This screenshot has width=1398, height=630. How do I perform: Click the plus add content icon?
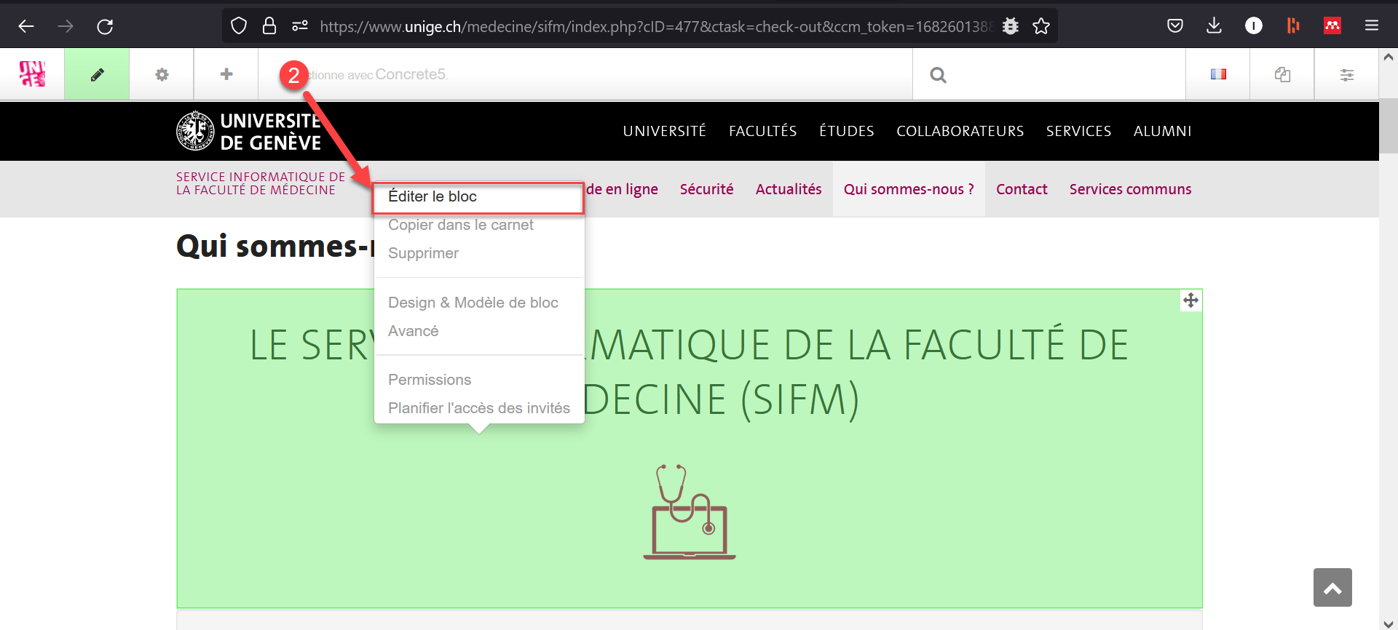tap(226, 74)
